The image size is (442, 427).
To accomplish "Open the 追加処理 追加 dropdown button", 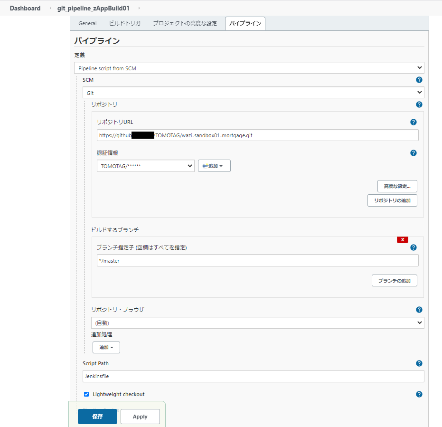I will (x=106, y=348).
